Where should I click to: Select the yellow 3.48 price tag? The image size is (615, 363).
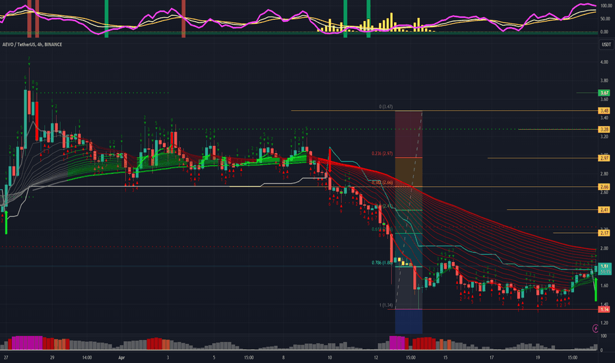tap(604, 111)
